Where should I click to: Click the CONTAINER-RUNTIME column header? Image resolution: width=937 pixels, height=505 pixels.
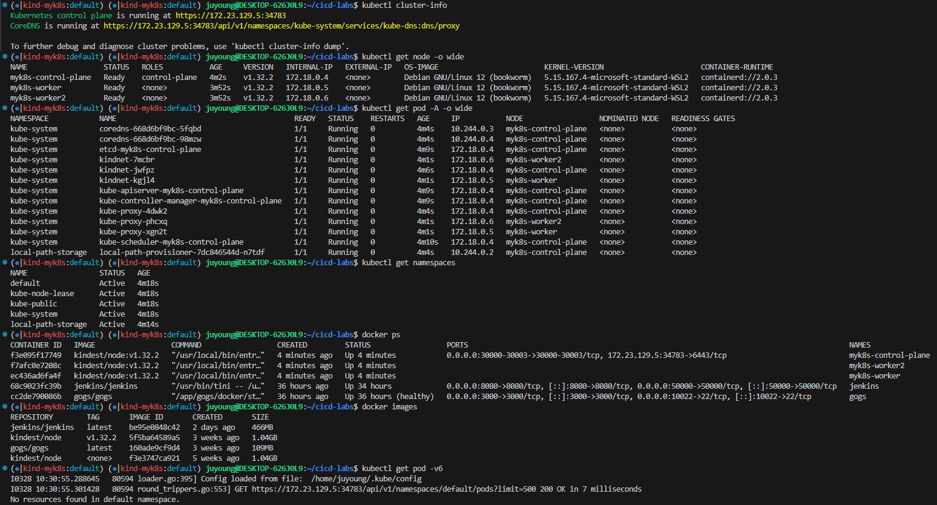point(737,67)
